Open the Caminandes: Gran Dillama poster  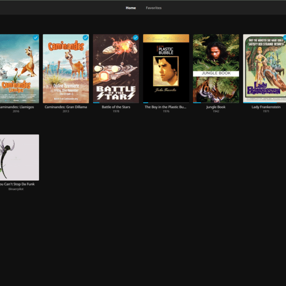pos(66,68)
